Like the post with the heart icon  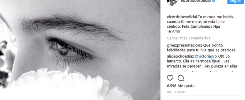pos(170,78)
